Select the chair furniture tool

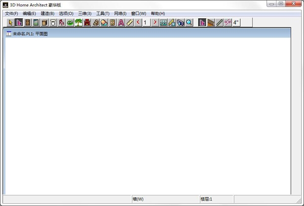point(62,22)
